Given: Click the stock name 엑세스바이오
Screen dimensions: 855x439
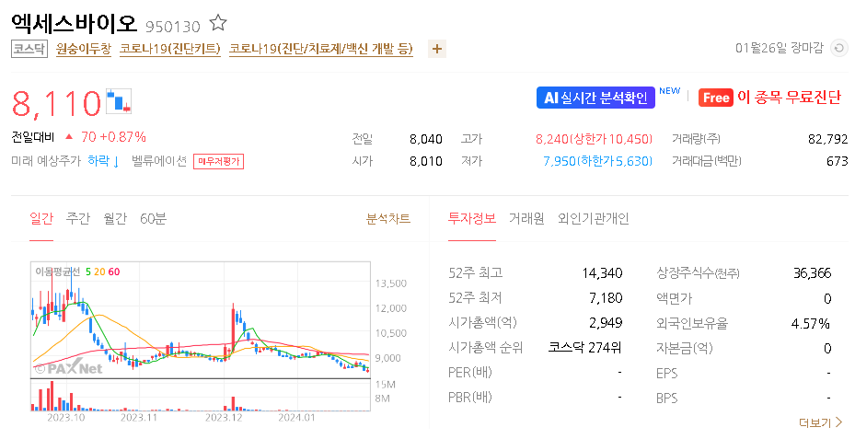Looking at the screenshot, I should tap(74, 23).
